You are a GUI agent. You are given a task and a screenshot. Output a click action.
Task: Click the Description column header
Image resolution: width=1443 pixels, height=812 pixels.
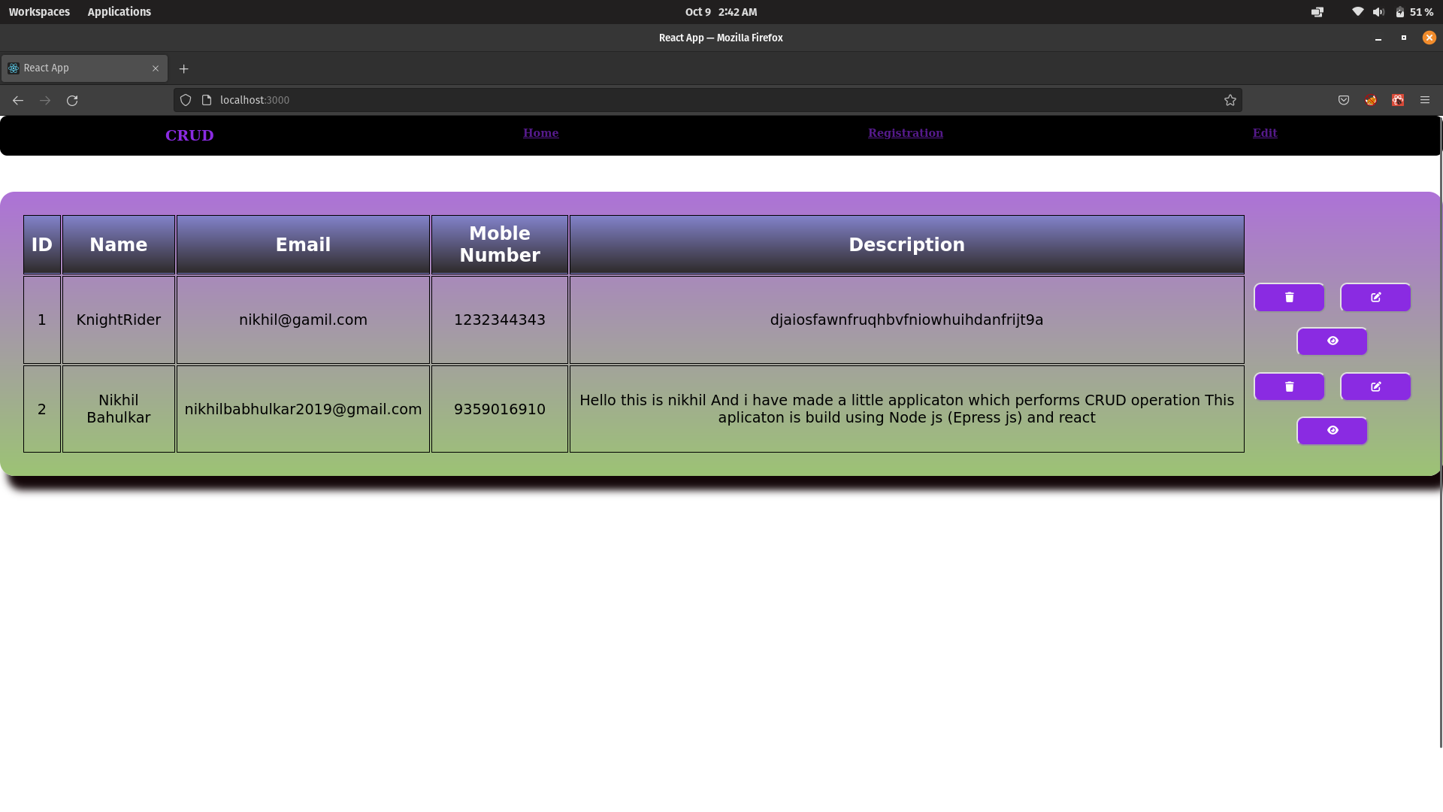(x=906, y=244)
